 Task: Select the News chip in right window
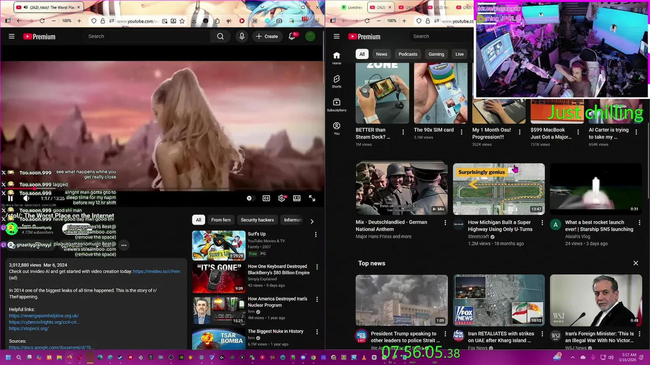[381, 54]
